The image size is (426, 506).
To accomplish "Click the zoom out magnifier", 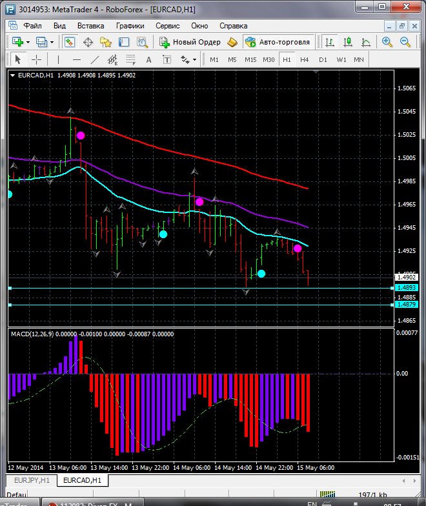I will point(406,42).
